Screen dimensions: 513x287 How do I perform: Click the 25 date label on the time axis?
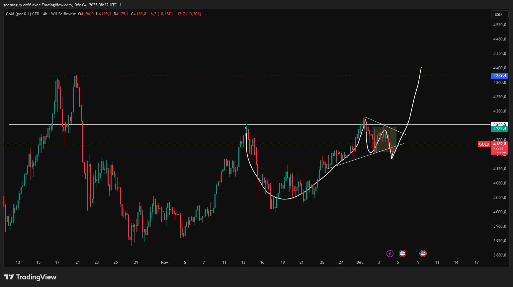point(322,262)
